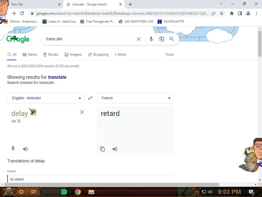Image resolution: width=262 pixels, height=197 pixels.
Task: Open the green notes app on taskbar
Action: [64, 192]
